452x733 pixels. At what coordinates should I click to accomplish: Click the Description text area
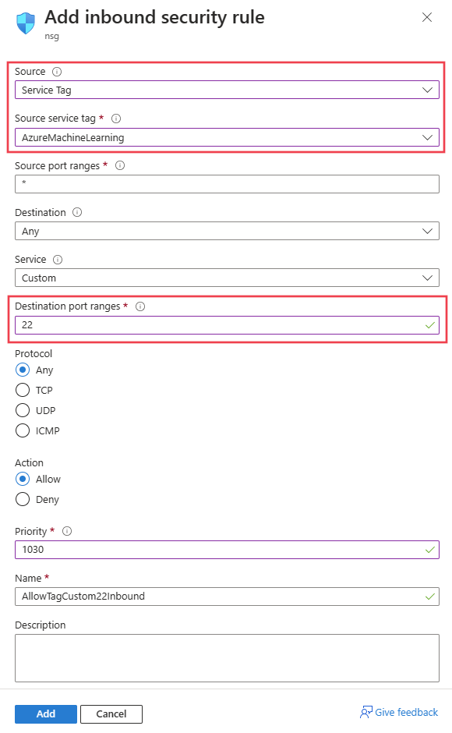point(227,657)
